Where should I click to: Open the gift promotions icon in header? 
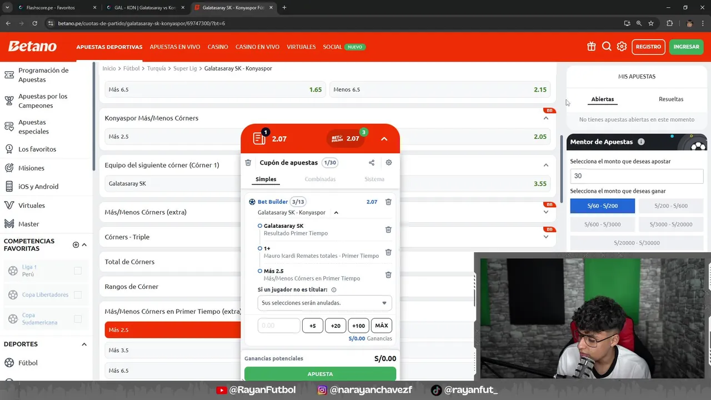[591, 47]
